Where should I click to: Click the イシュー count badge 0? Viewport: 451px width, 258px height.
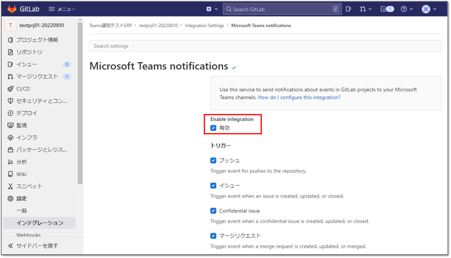tap(67, 64)
